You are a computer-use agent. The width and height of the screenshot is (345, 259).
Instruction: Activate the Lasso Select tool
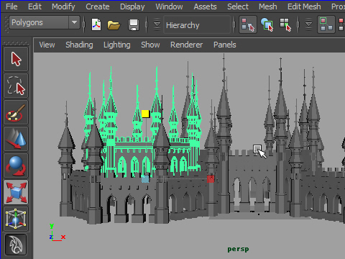[x=16, y=86]
